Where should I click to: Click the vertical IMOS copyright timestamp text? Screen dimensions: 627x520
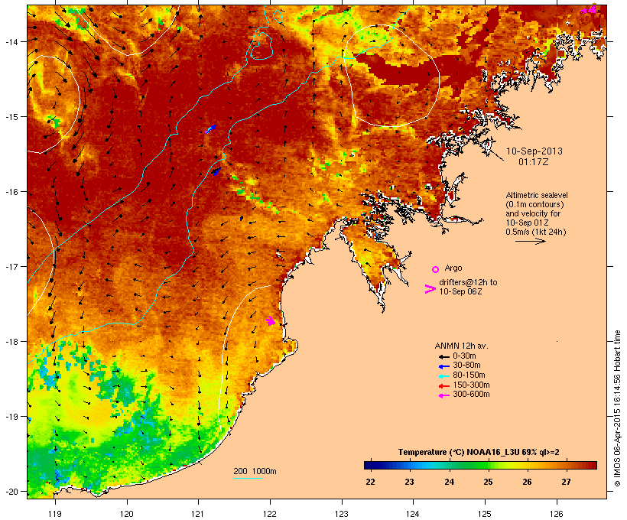[x=617, y=408]
